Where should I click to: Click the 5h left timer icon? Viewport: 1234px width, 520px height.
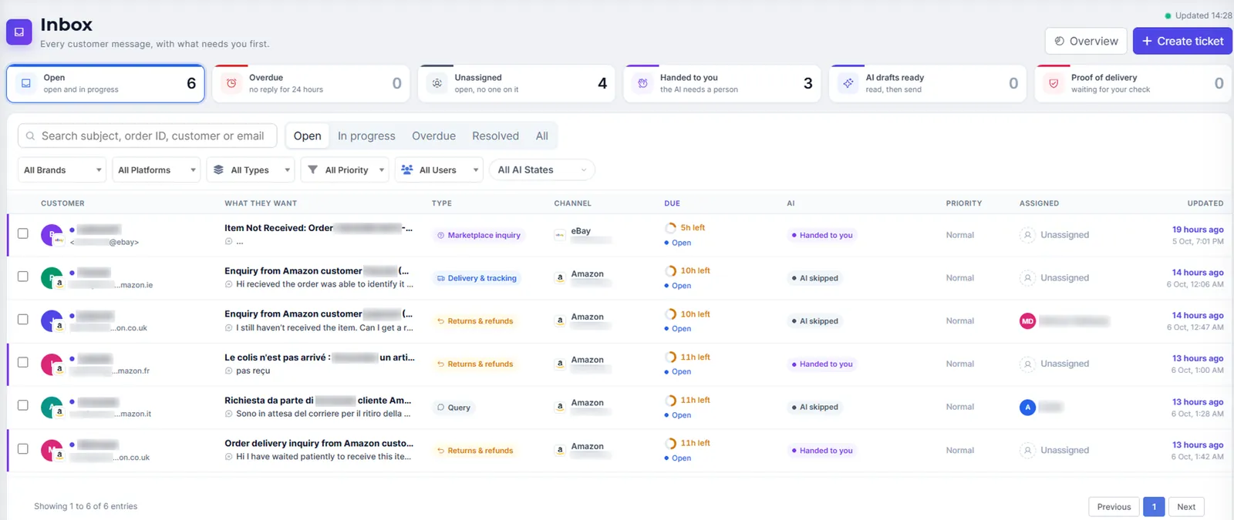(670, 228)
